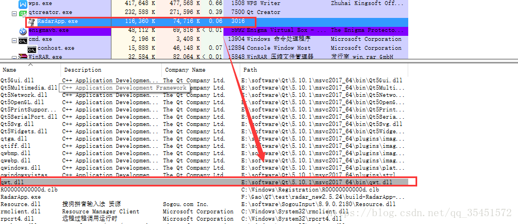518x224 pixels.
Task: Click the console icon beside conhost.exe
Action: coord(32,49)
